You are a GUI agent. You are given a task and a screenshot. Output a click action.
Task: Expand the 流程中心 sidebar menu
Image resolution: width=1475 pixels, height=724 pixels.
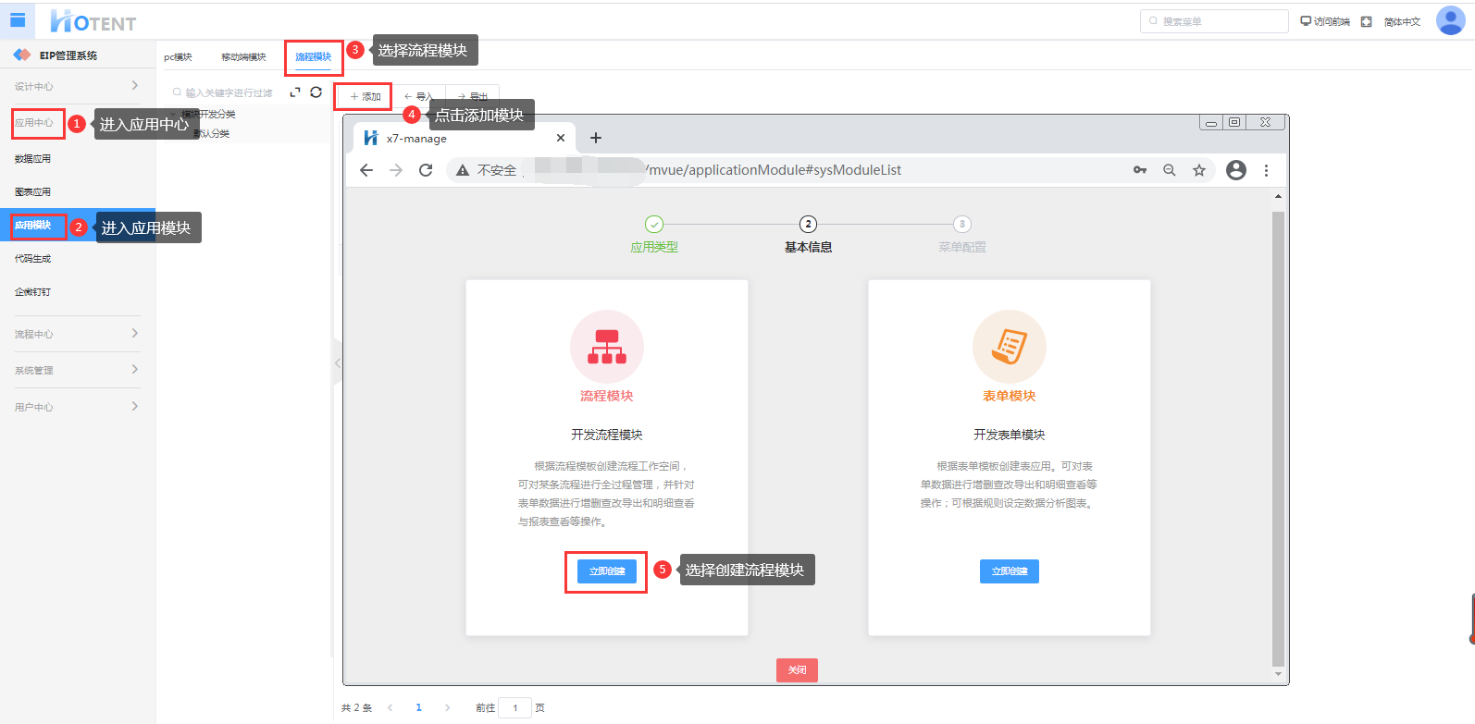[78, 334]
